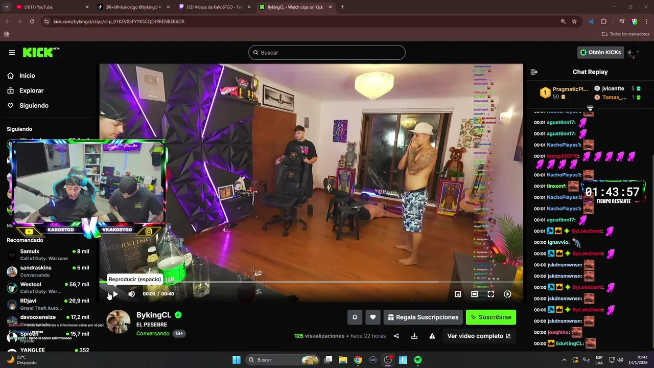Open the taskbar volume control

(x=620, y=360)
